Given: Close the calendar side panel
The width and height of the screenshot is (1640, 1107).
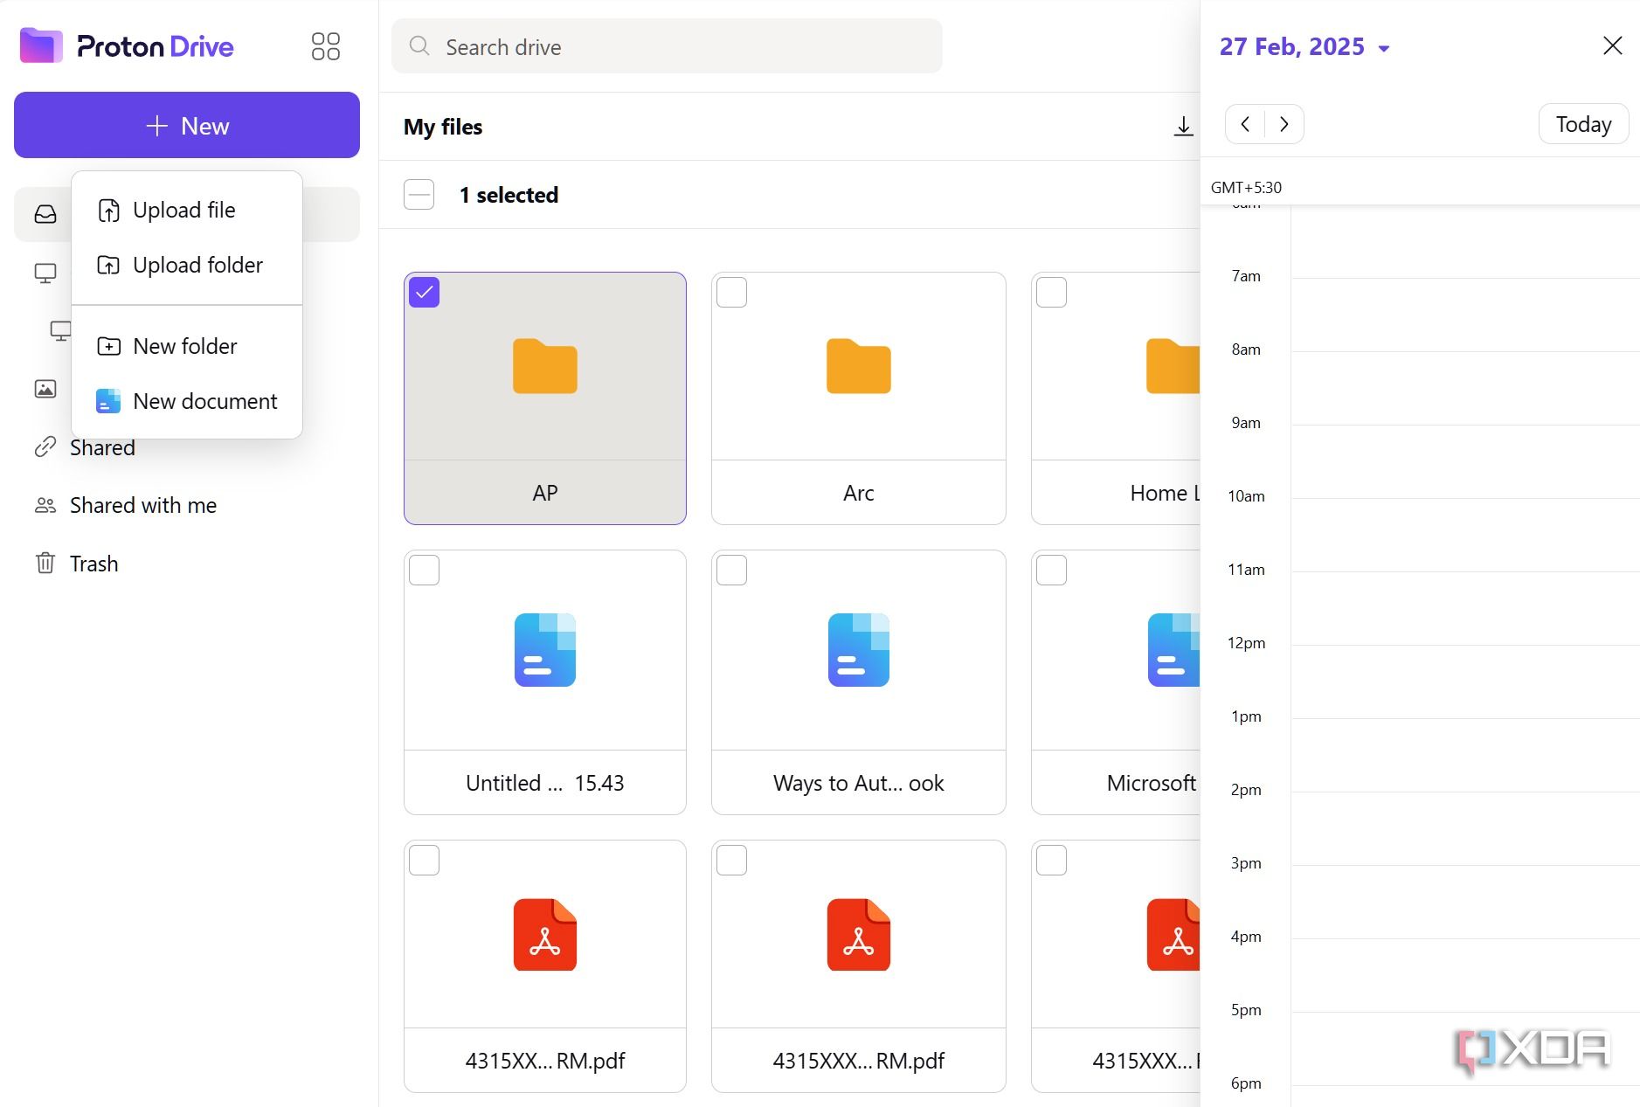Looking at the screenshot, I should pos(1612,45).
